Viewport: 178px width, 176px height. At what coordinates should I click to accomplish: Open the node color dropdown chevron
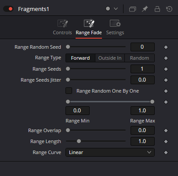(x=116, y=9)
